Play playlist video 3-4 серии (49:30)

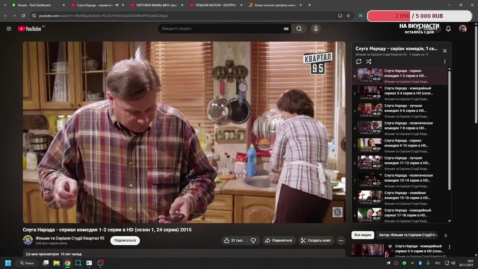click(400, 93)
